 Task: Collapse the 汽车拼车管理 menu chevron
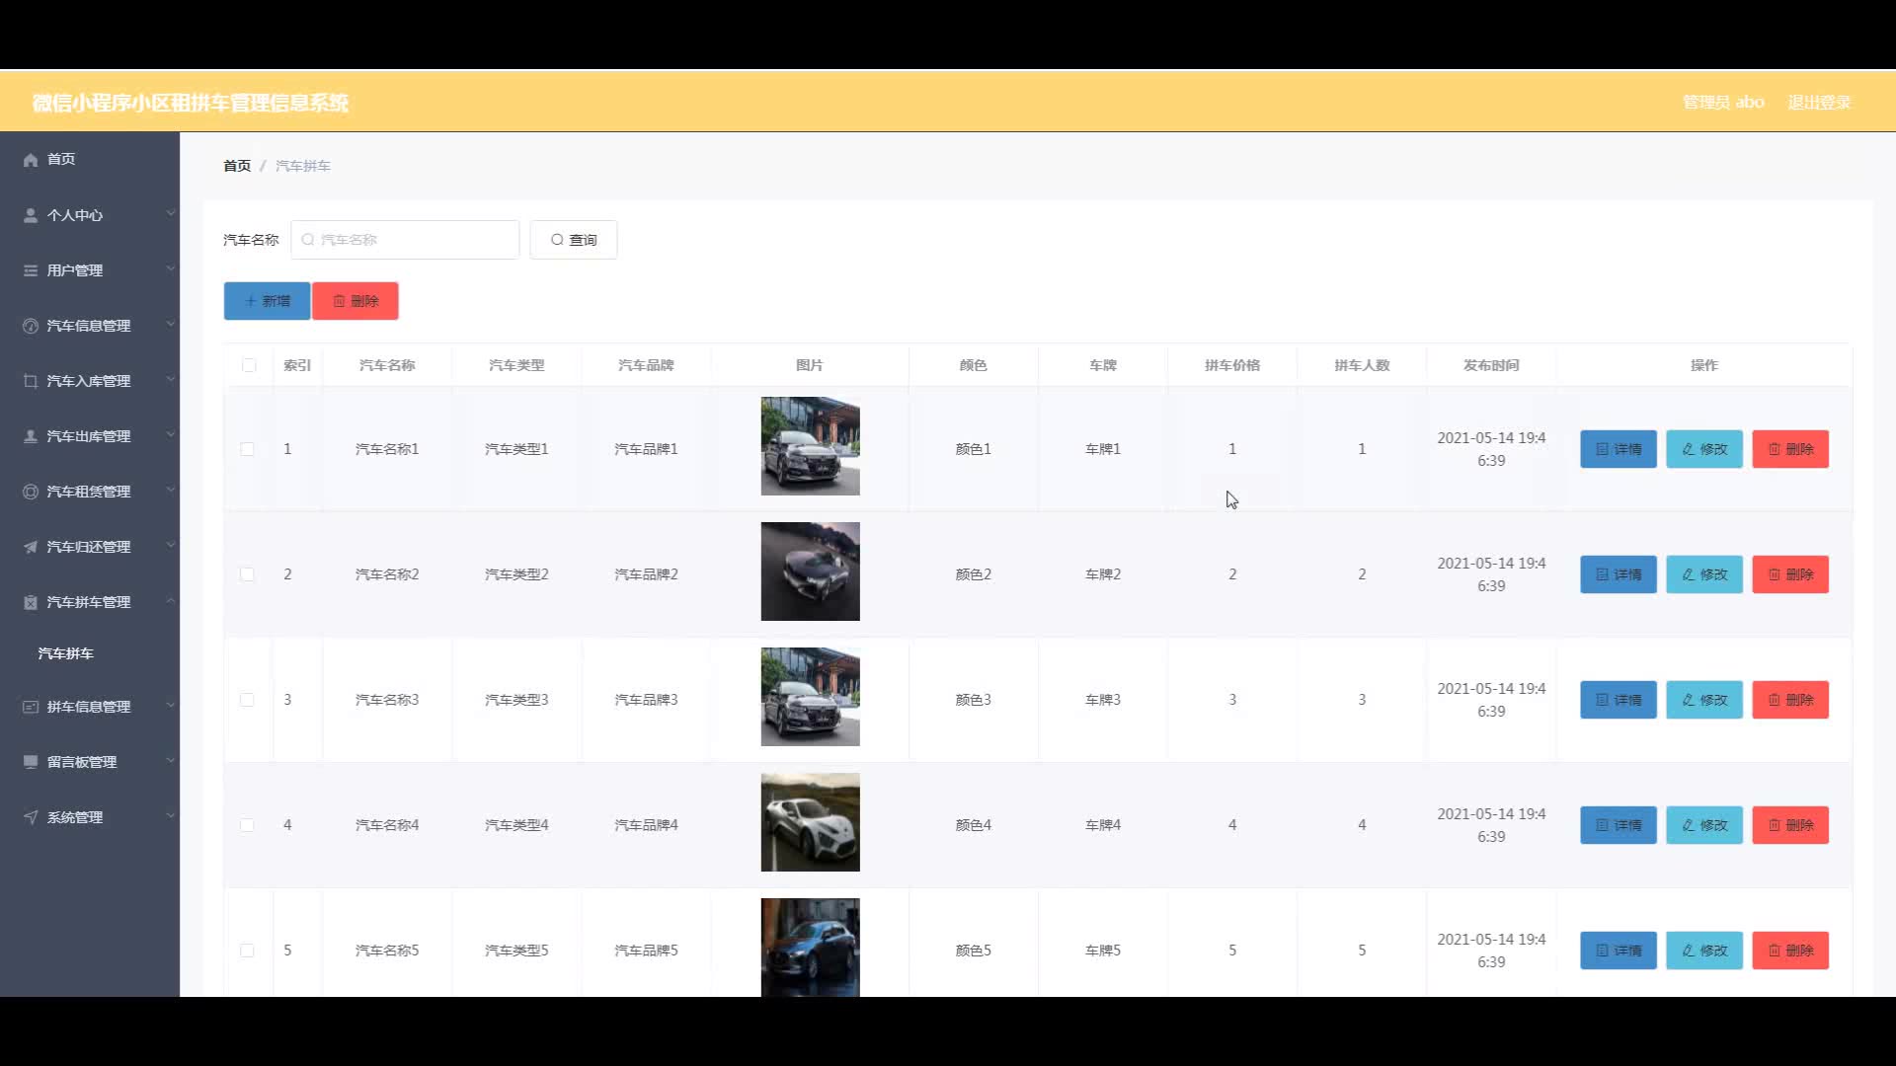[170, 600]
